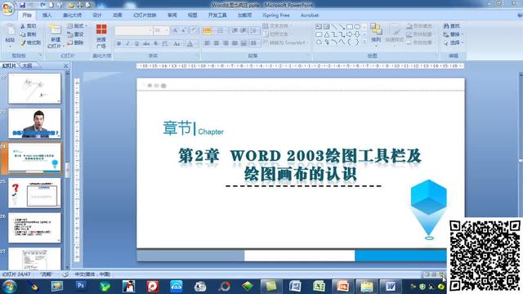Open the Resource Plaza (资源广场) icon
Screen dimensions: 523x294
point(101,36)
